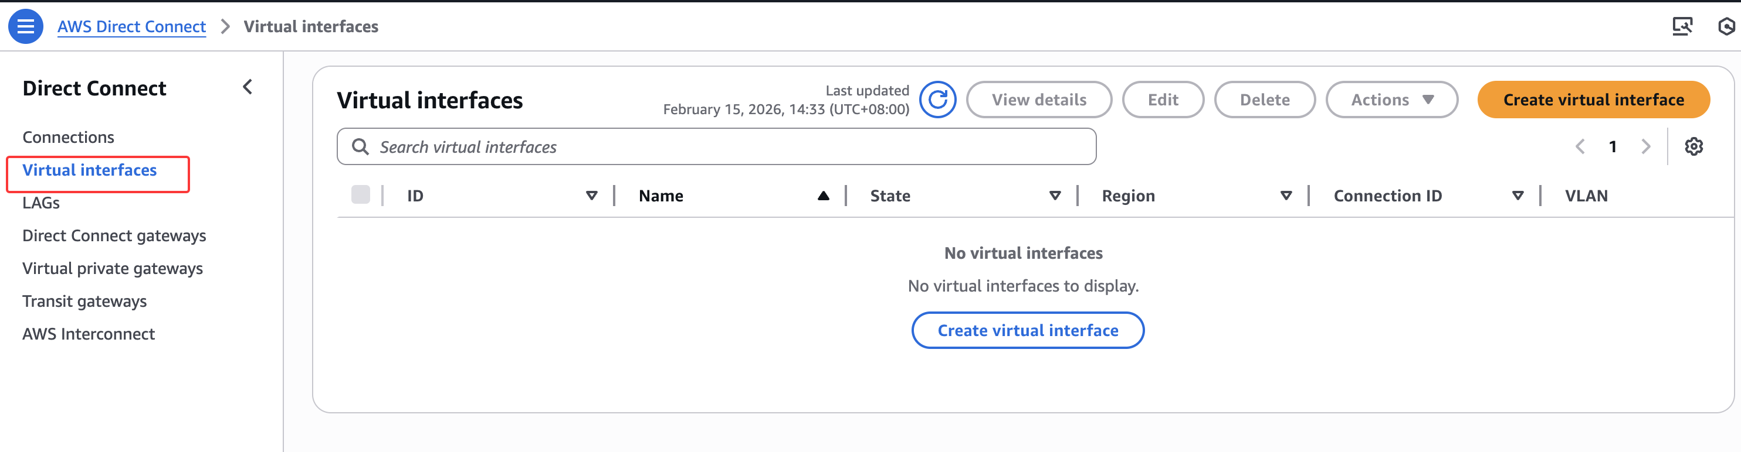Open the CloudShell icon in header

(1682, 26)
